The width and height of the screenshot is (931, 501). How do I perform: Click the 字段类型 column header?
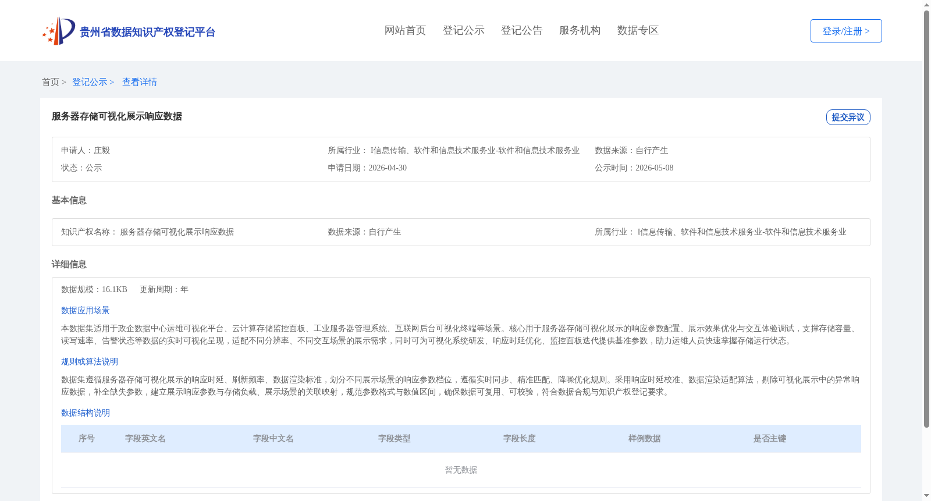[x=395, y=438]
